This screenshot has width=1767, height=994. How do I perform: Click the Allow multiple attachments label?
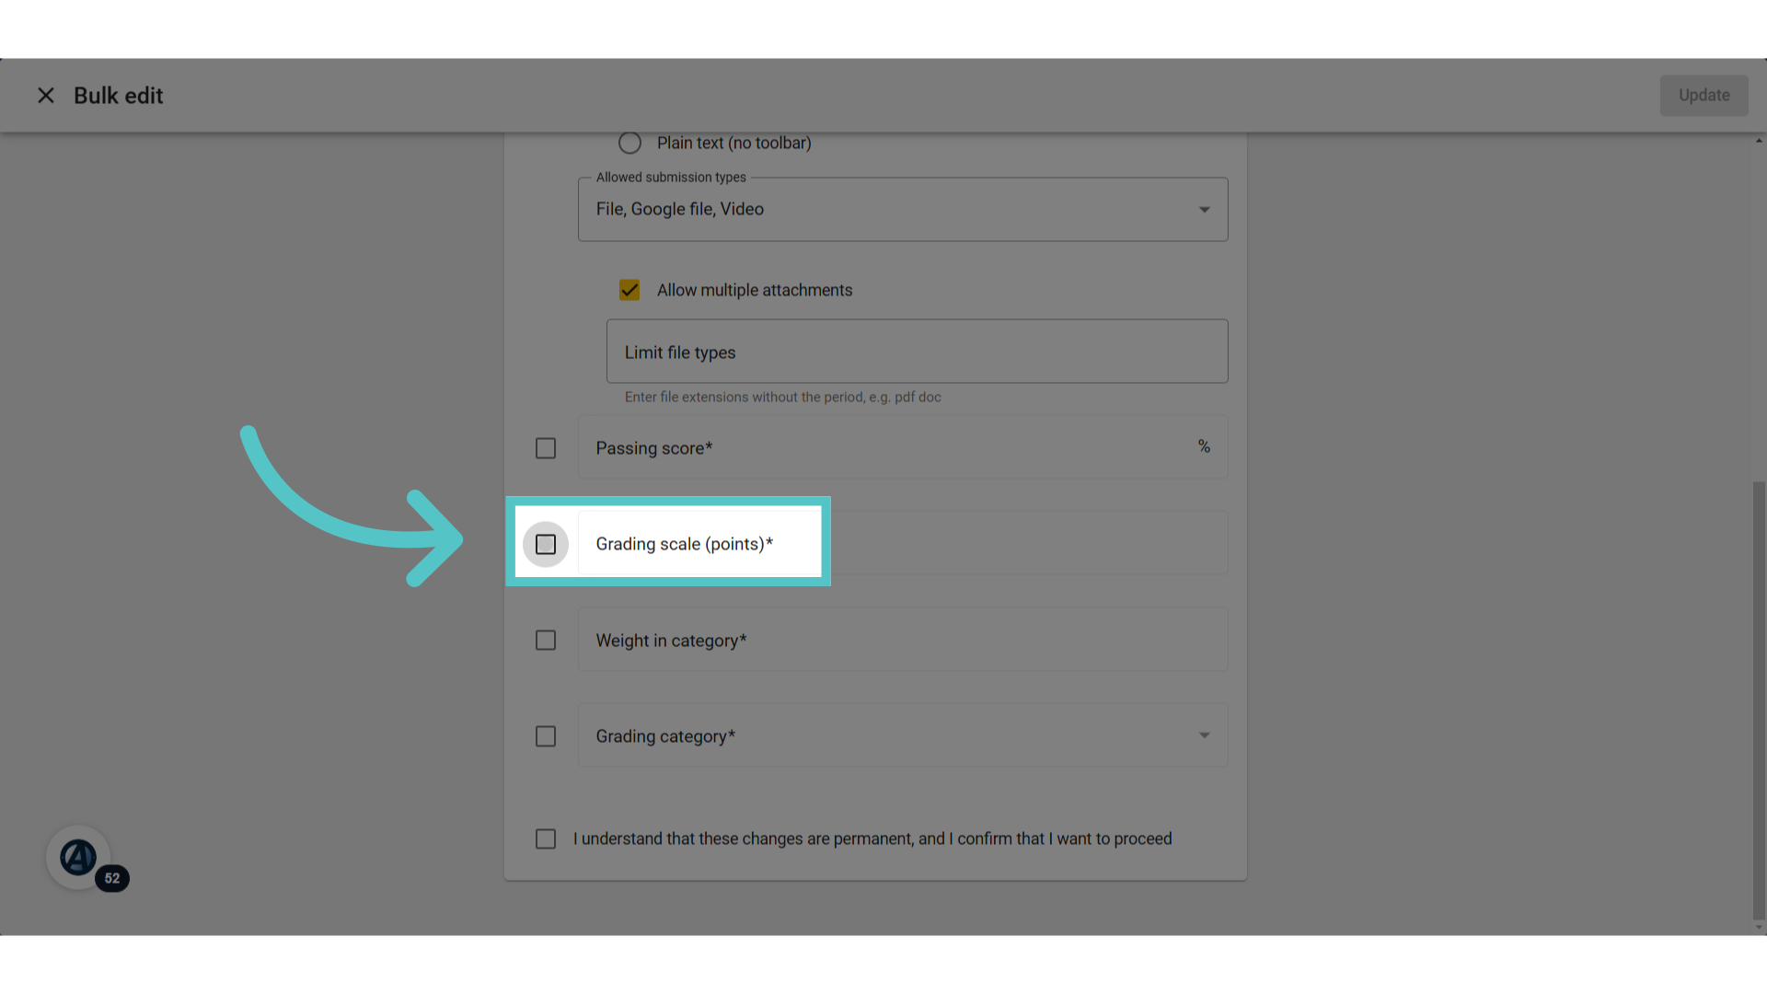tap(755, 291)
